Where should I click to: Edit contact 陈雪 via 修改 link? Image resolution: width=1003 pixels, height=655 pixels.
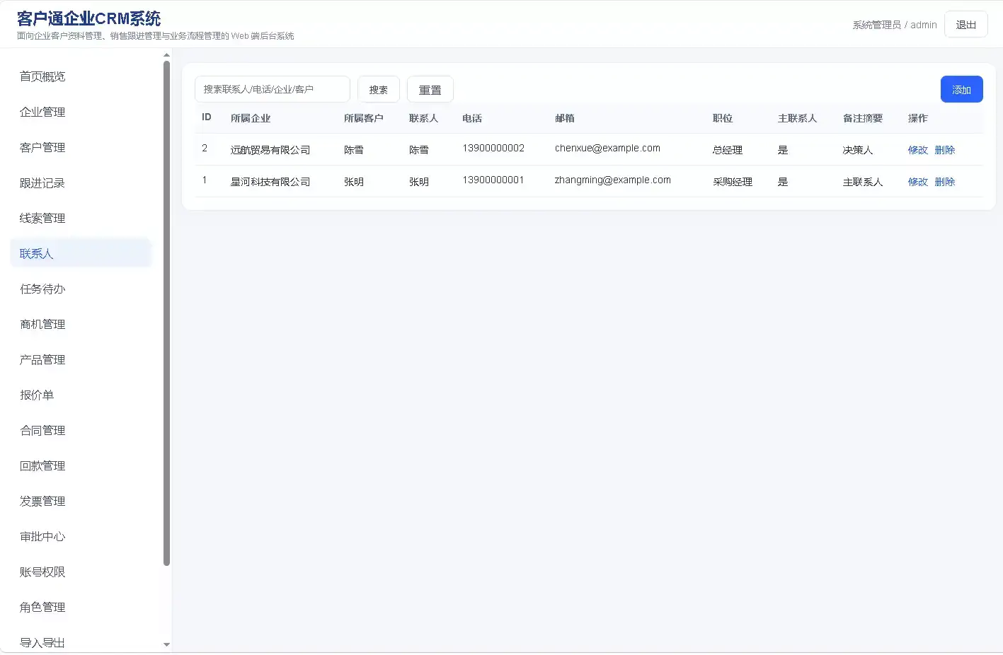pyautogui.click(x=917, y=149)
